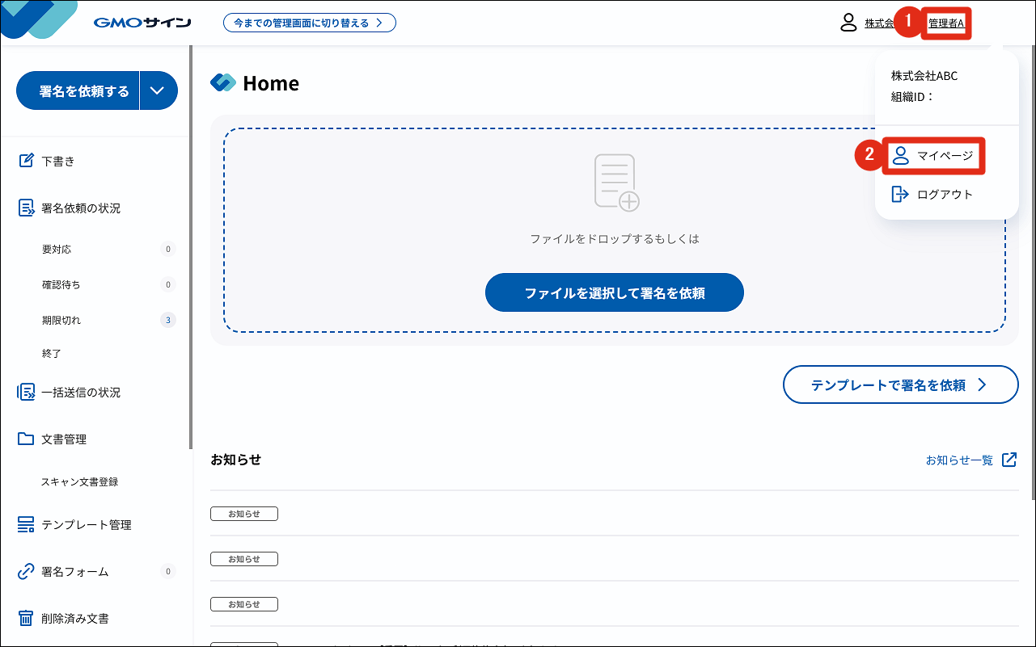
Task: Open the お知らせ一覧 external link
Action: coord(970,460)
